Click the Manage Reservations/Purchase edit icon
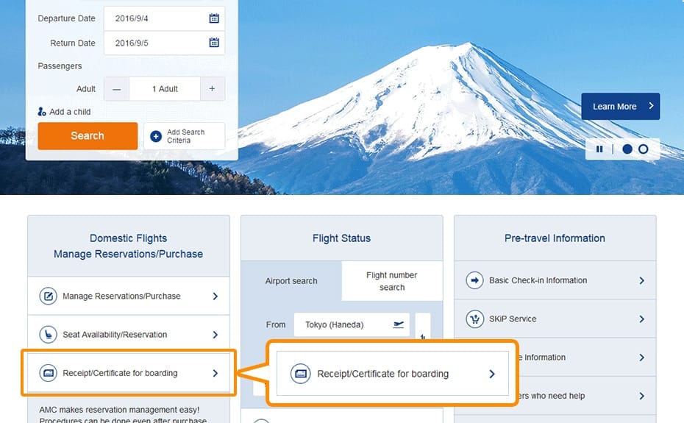684x423 pixels. pyautogui.click(x=49, y=296)
